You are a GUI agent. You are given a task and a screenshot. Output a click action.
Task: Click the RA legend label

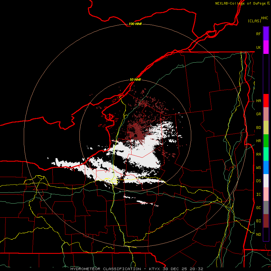(x=258, y=154)
